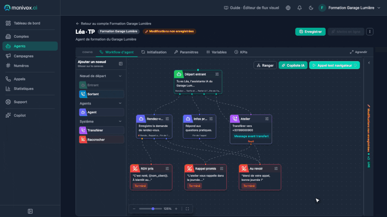The image size is (387, 217).
Task: Click Message avant transfert in Atelier node
Action: click(x=251, y=136)
